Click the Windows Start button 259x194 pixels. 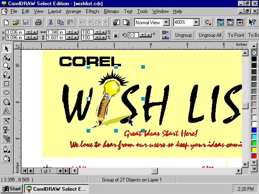(12, 189)
